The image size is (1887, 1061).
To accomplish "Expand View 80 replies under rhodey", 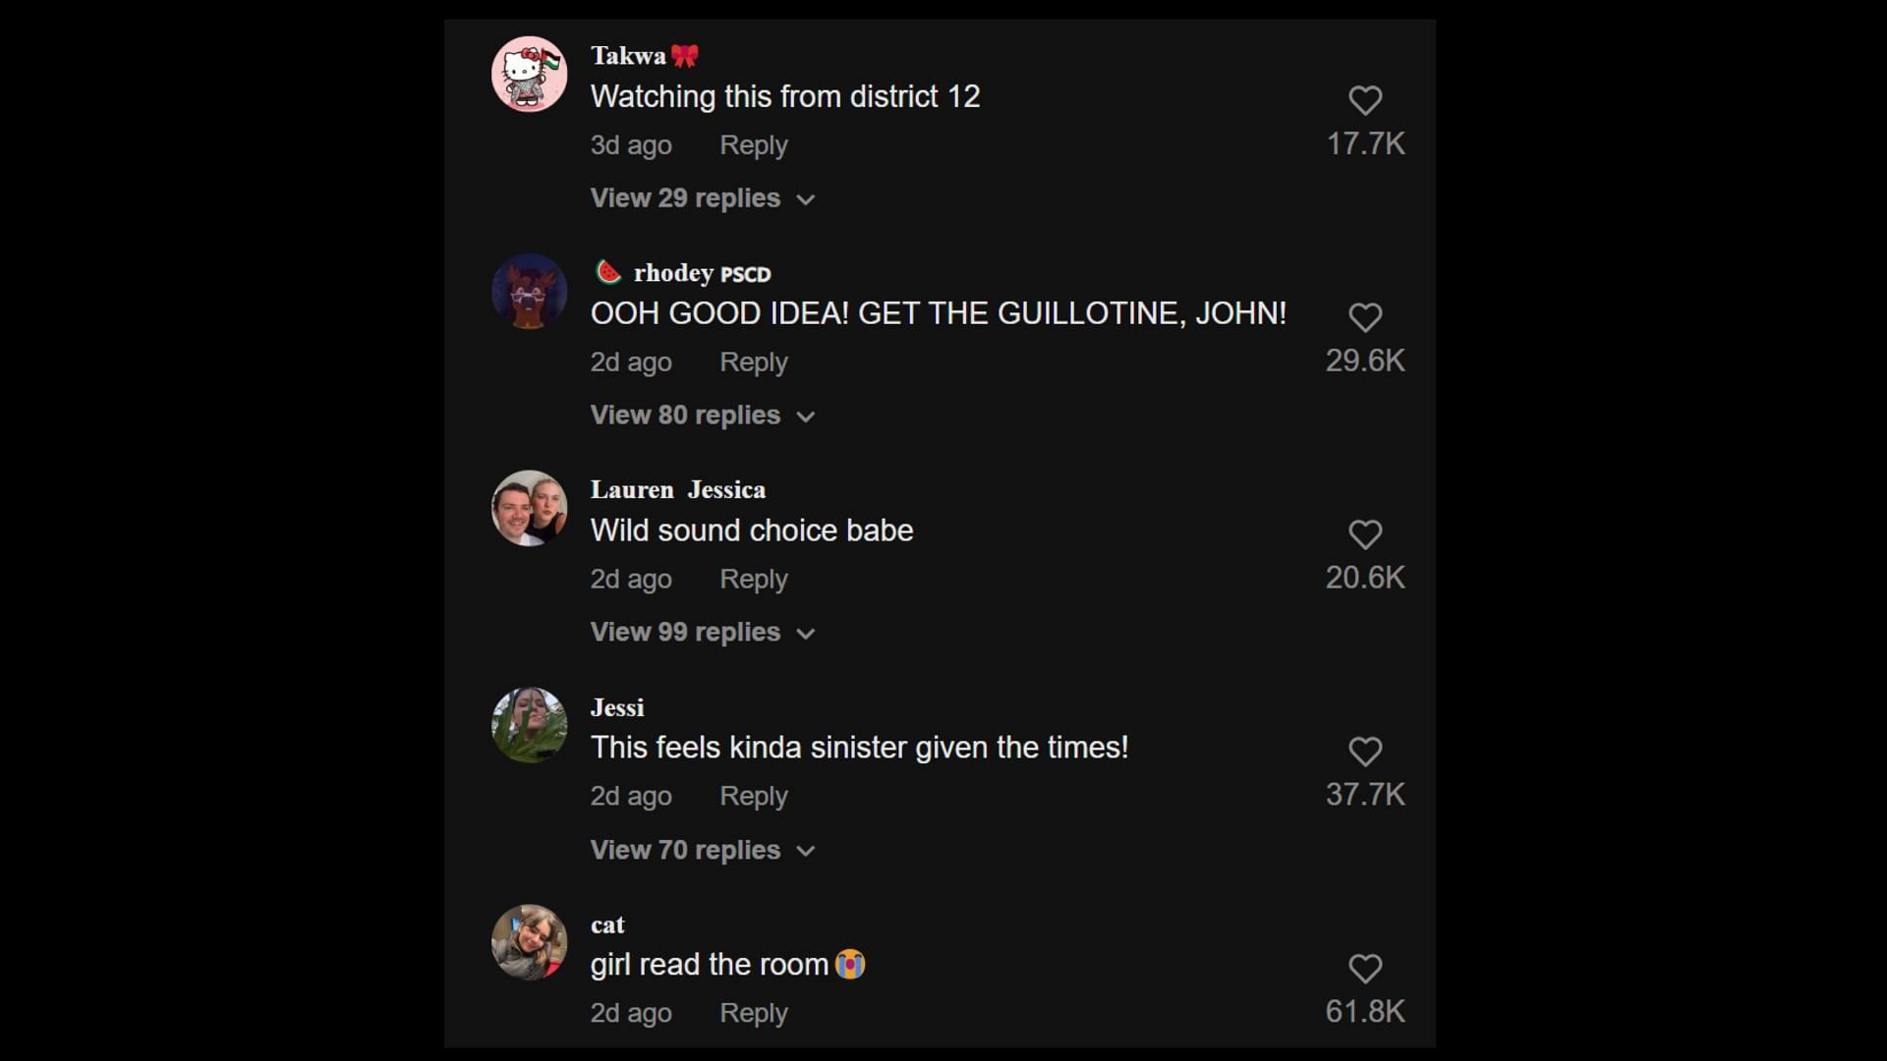I will 703,416.
